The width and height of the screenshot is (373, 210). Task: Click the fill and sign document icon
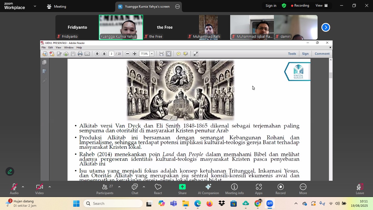pyautogui.click(x=59, y=54)
